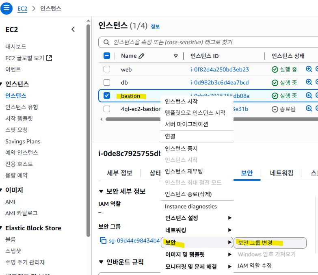Screen dimensions: 318x275
Task: Collapse the 인스턴스 sidebar section
Action: pos(1,84)
